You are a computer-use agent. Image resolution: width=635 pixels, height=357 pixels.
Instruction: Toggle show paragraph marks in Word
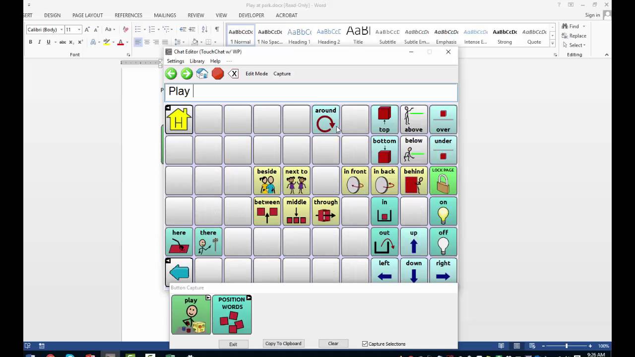coord(217,29)
